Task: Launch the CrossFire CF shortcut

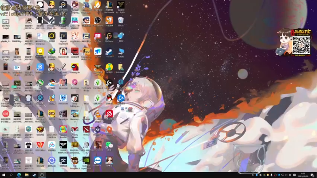Action: pyautogui.click(x=40, y=131)
